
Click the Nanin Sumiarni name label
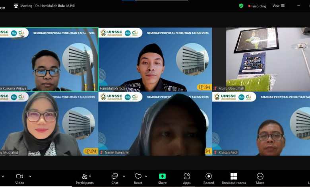(x=116, y=152)
